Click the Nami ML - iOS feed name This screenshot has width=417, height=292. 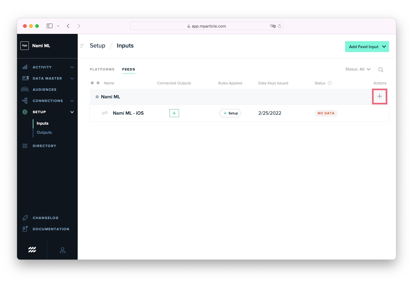(128, 113)
